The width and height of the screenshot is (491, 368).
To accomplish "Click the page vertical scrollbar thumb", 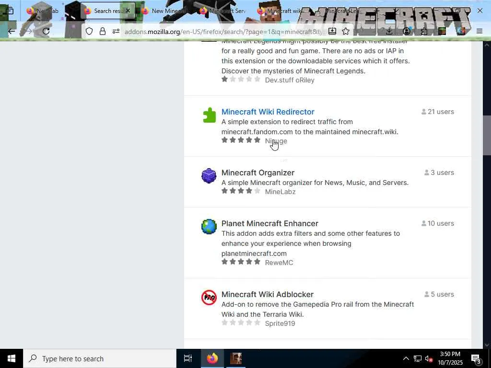I will (x=487, y=135).
